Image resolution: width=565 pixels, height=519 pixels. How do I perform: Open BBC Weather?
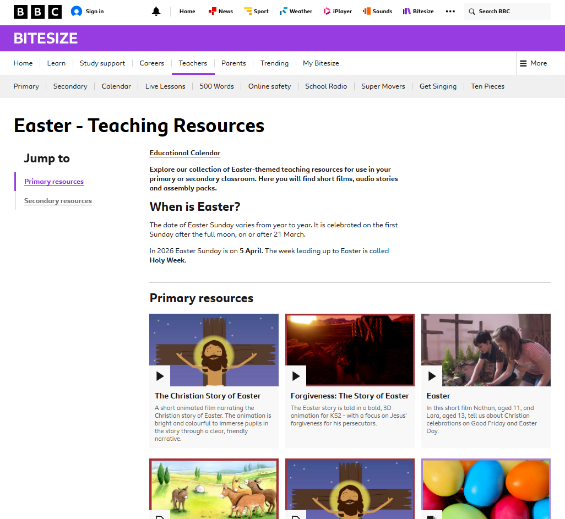click(296, 11)
